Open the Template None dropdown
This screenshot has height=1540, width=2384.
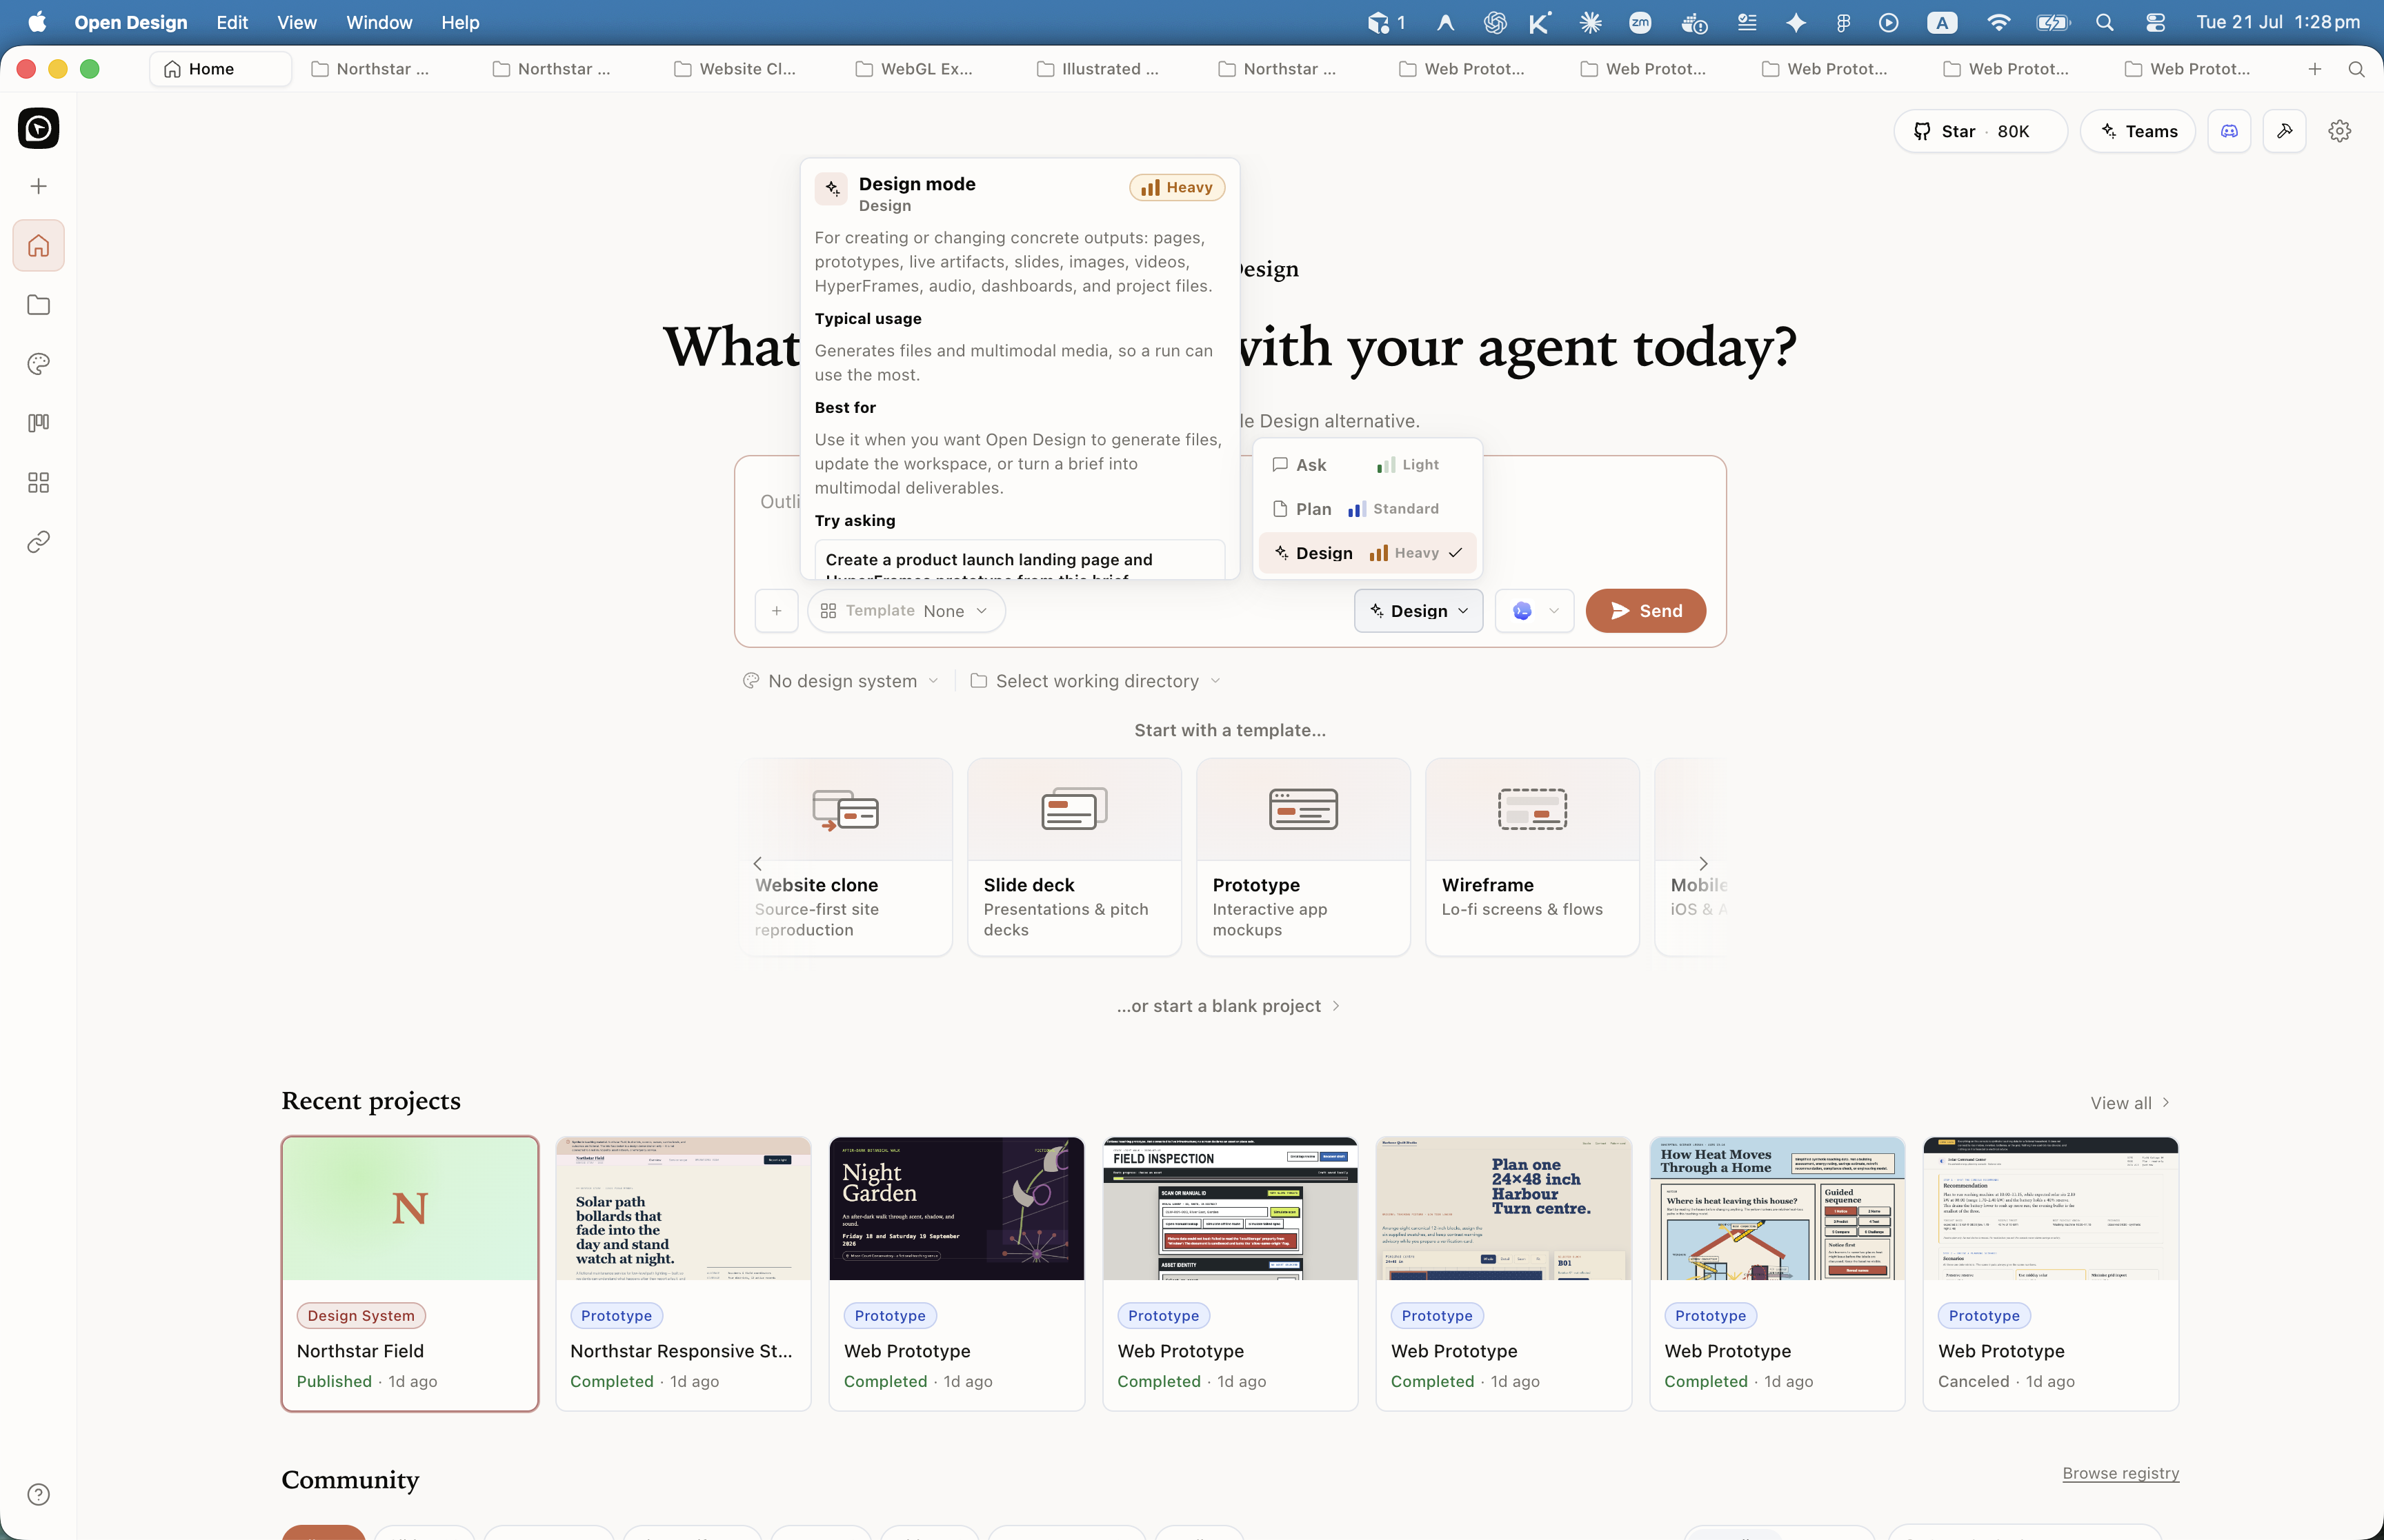[905, 611]
